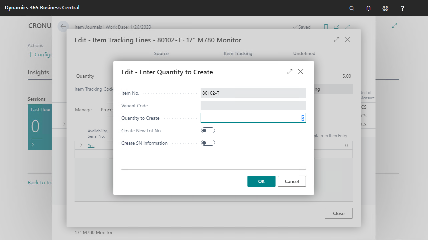This screenshot has height=240, width=428.
Task: Open Item Journals page in new window icon
Action: point(337,27)
